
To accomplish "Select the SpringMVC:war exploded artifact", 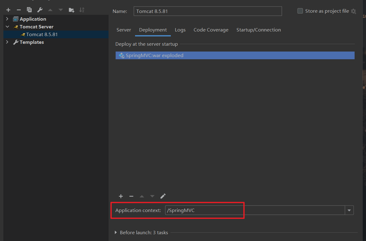I will (x=154, y=56).
